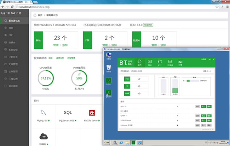This screenshot has height=146, width=230.
Task: Click the Start button on the remote taskbar
Action: 107,142
